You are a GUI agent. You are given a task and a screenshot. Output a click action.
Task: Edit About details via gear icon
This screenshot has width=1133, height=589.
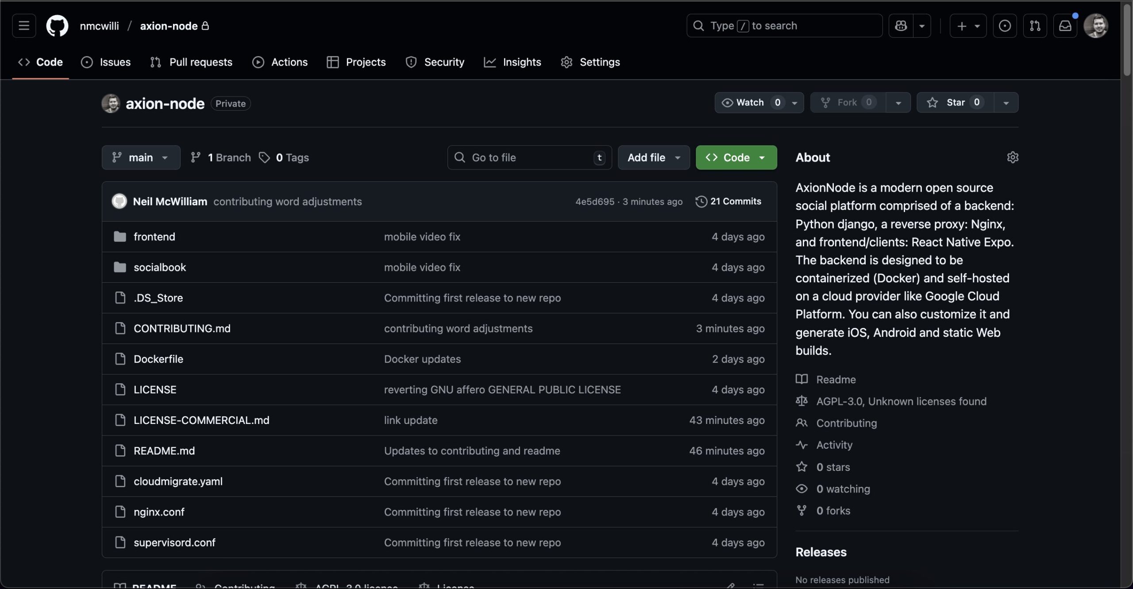click(1012, 157)
